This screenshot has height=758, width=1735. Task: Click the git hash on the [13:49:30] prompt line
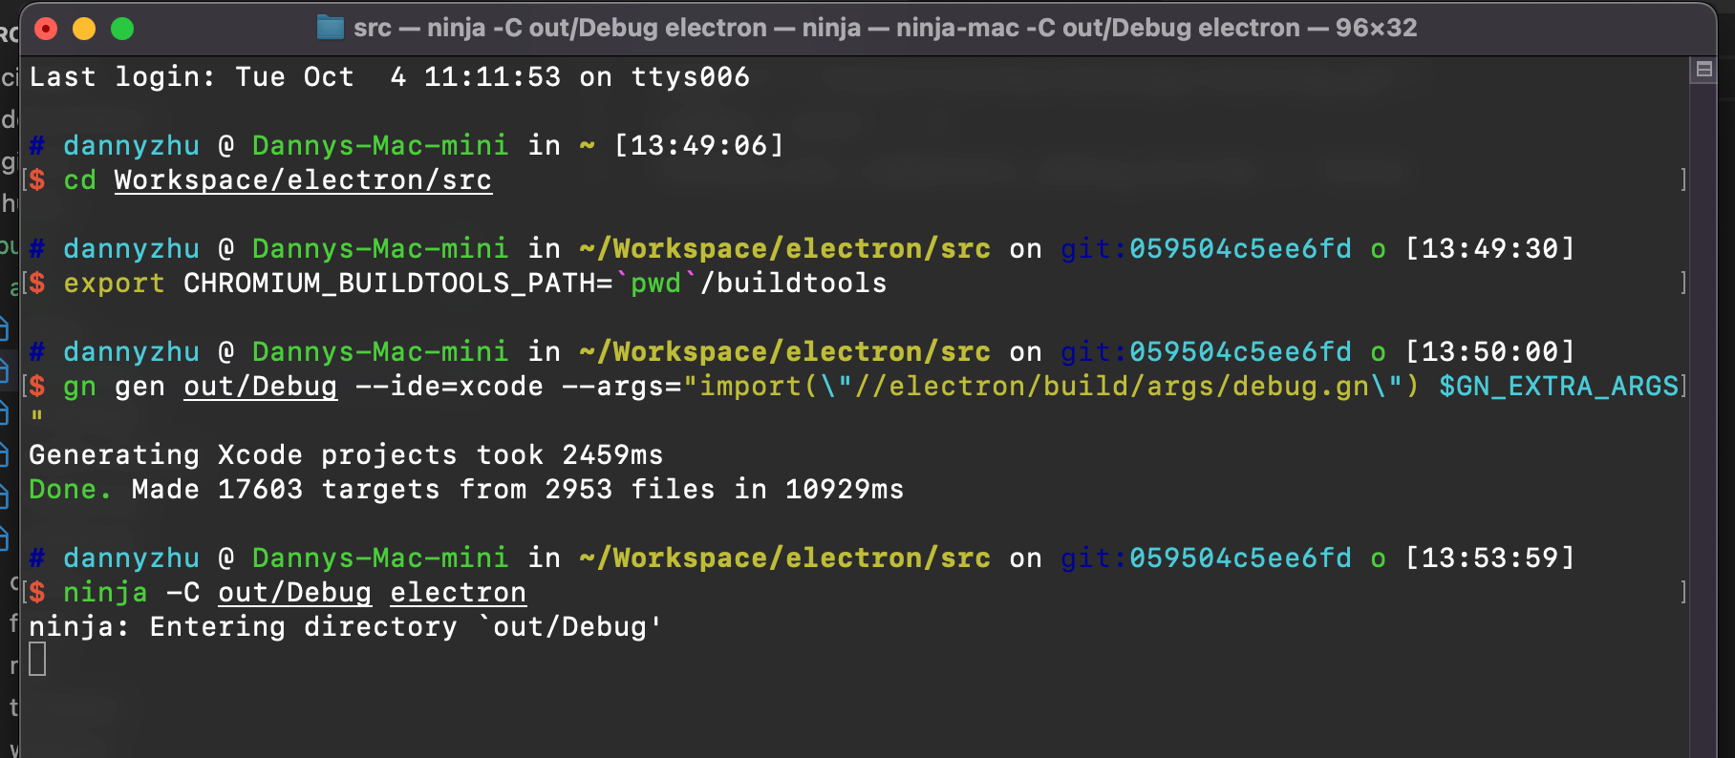tap(1240, 249)
